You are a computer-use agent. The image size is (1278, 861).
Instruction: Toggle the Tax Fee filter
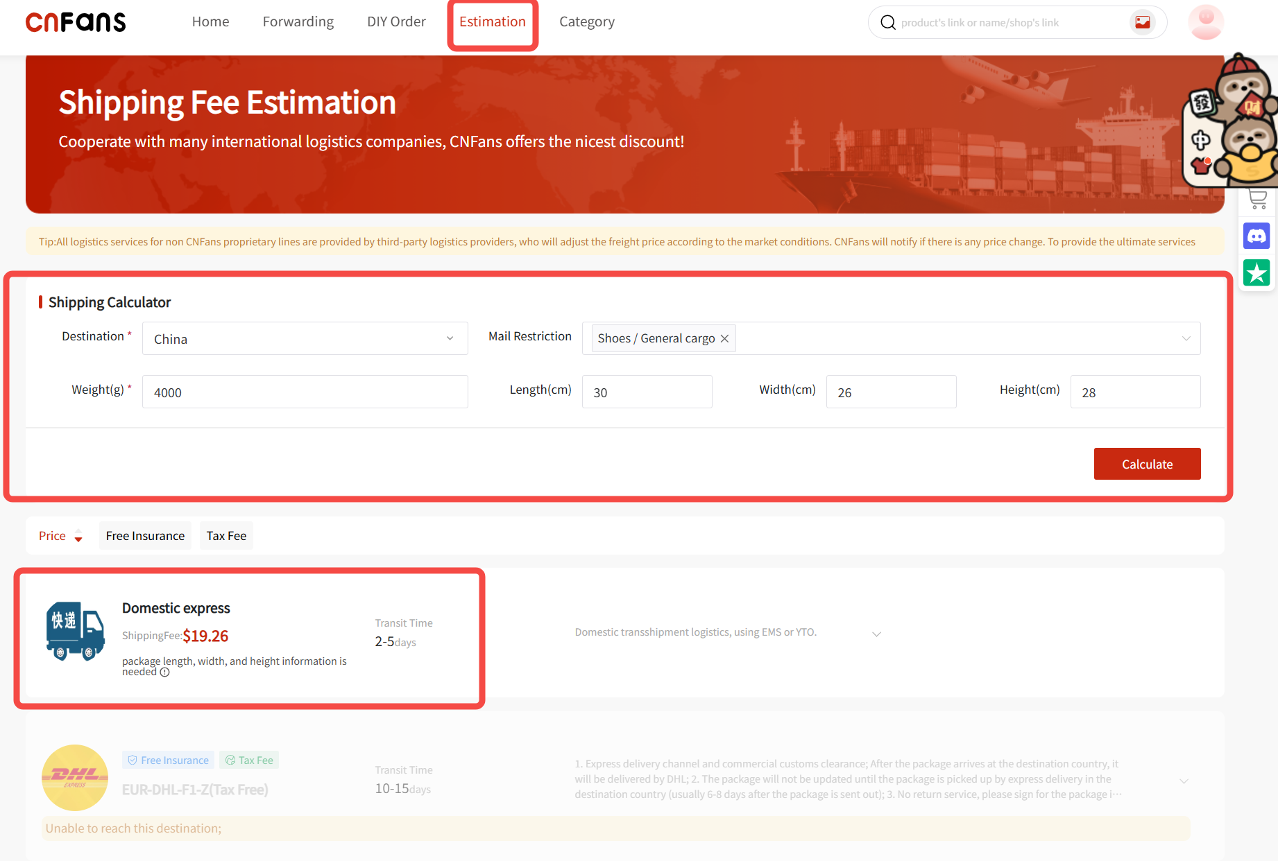pyautogui.click(x=226, y=536)
